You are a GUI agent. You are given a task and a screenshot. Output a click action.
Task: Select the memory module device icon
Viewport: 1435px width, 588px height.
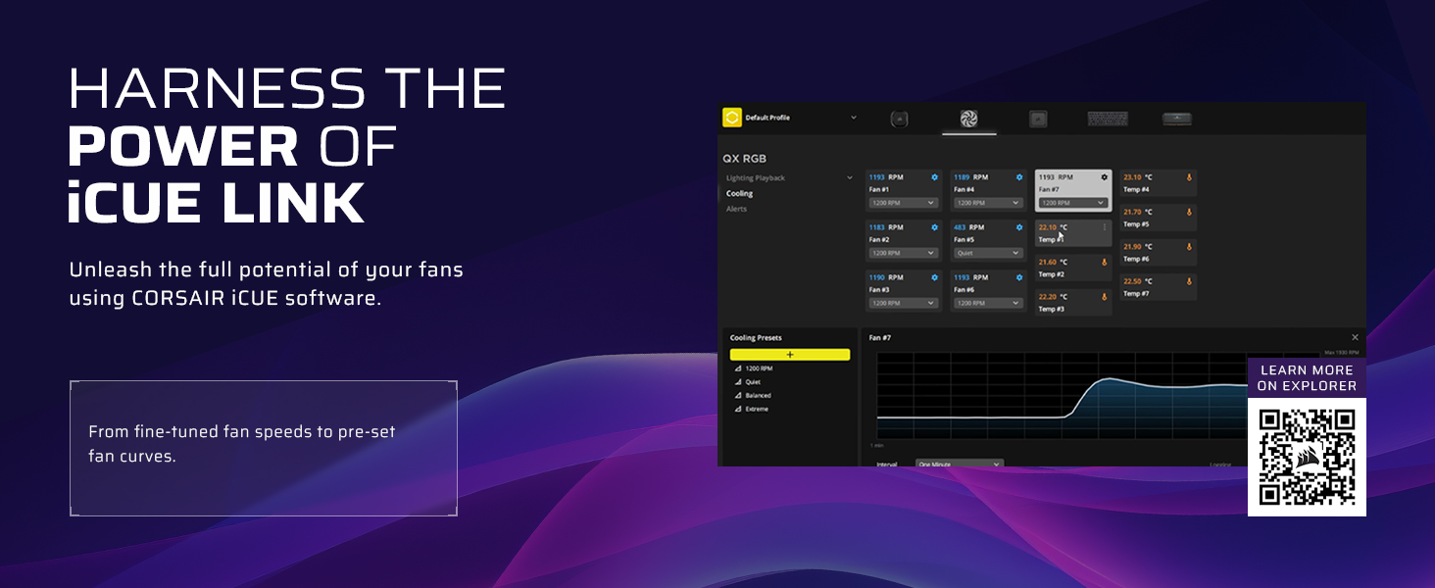click(1177, 119)
